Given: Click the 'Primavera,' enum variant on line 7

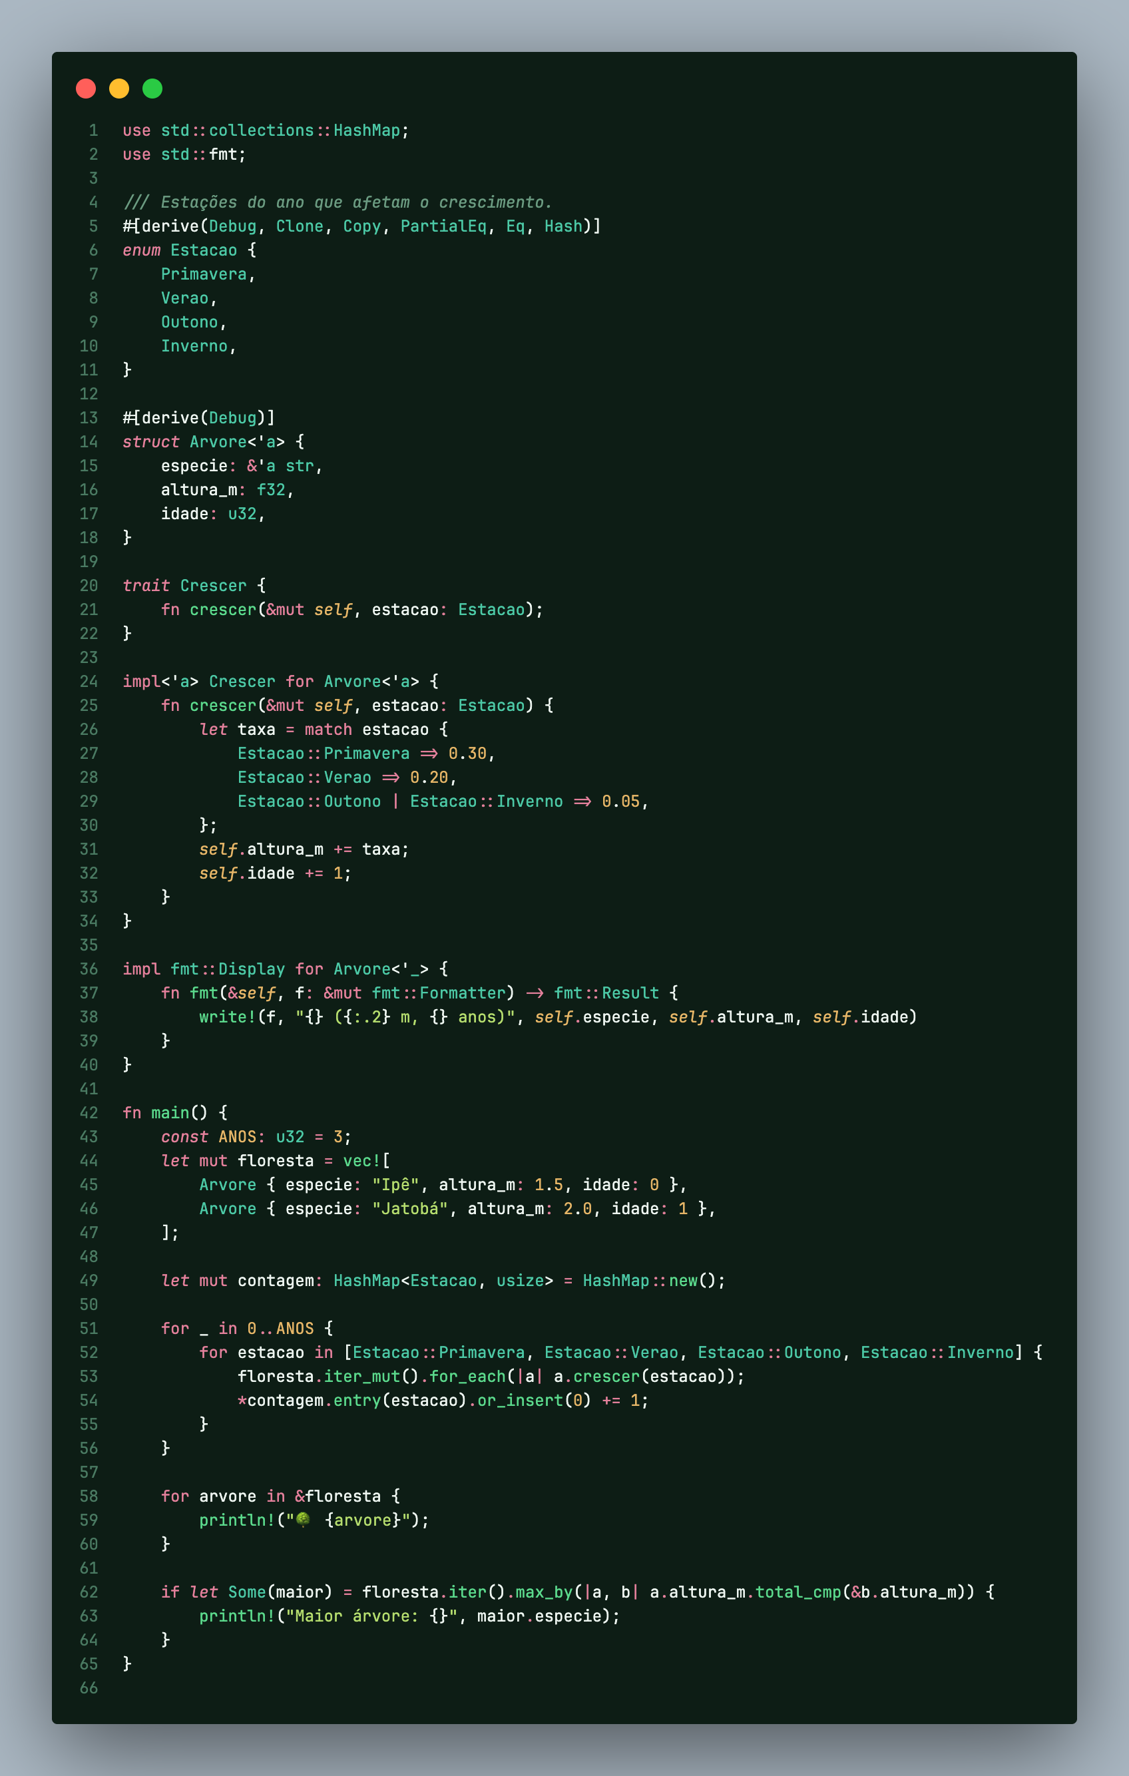Looking at the screenshot, I should pos(208,274).
